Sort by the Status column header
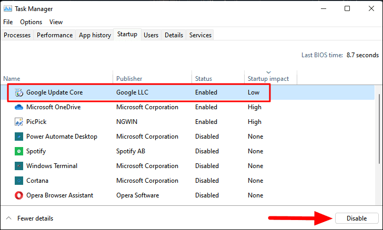 (204, 79)
